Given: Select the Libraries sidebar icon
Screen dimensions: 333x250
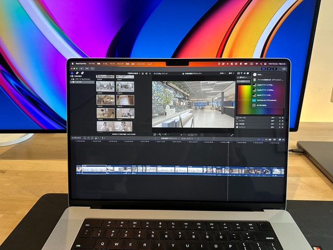Looking at the screenshot, I should [x=72, y=73].
